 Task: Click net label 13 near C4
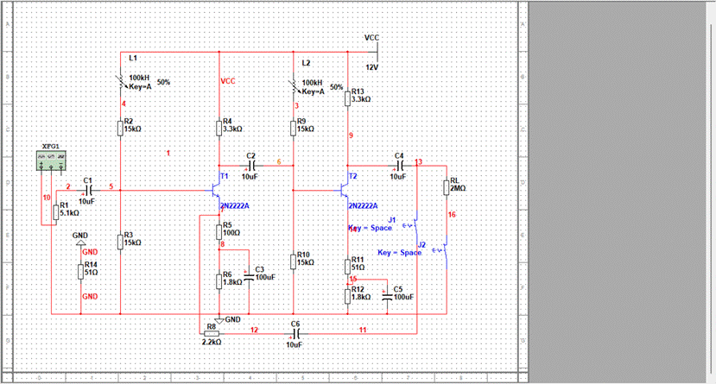coord(418,162)
